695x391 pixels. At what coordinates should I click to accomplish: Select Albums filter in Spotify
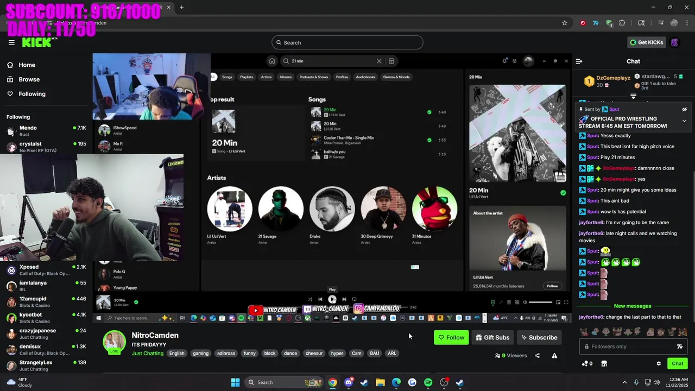[x=286, y=77]
